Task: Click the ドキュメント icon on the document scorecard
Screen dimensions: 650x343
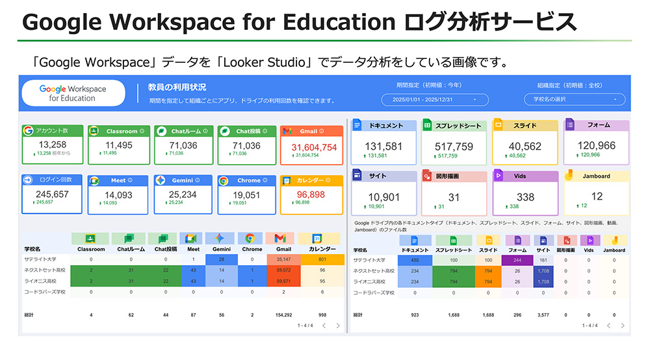Action: [x=357, y=125]
